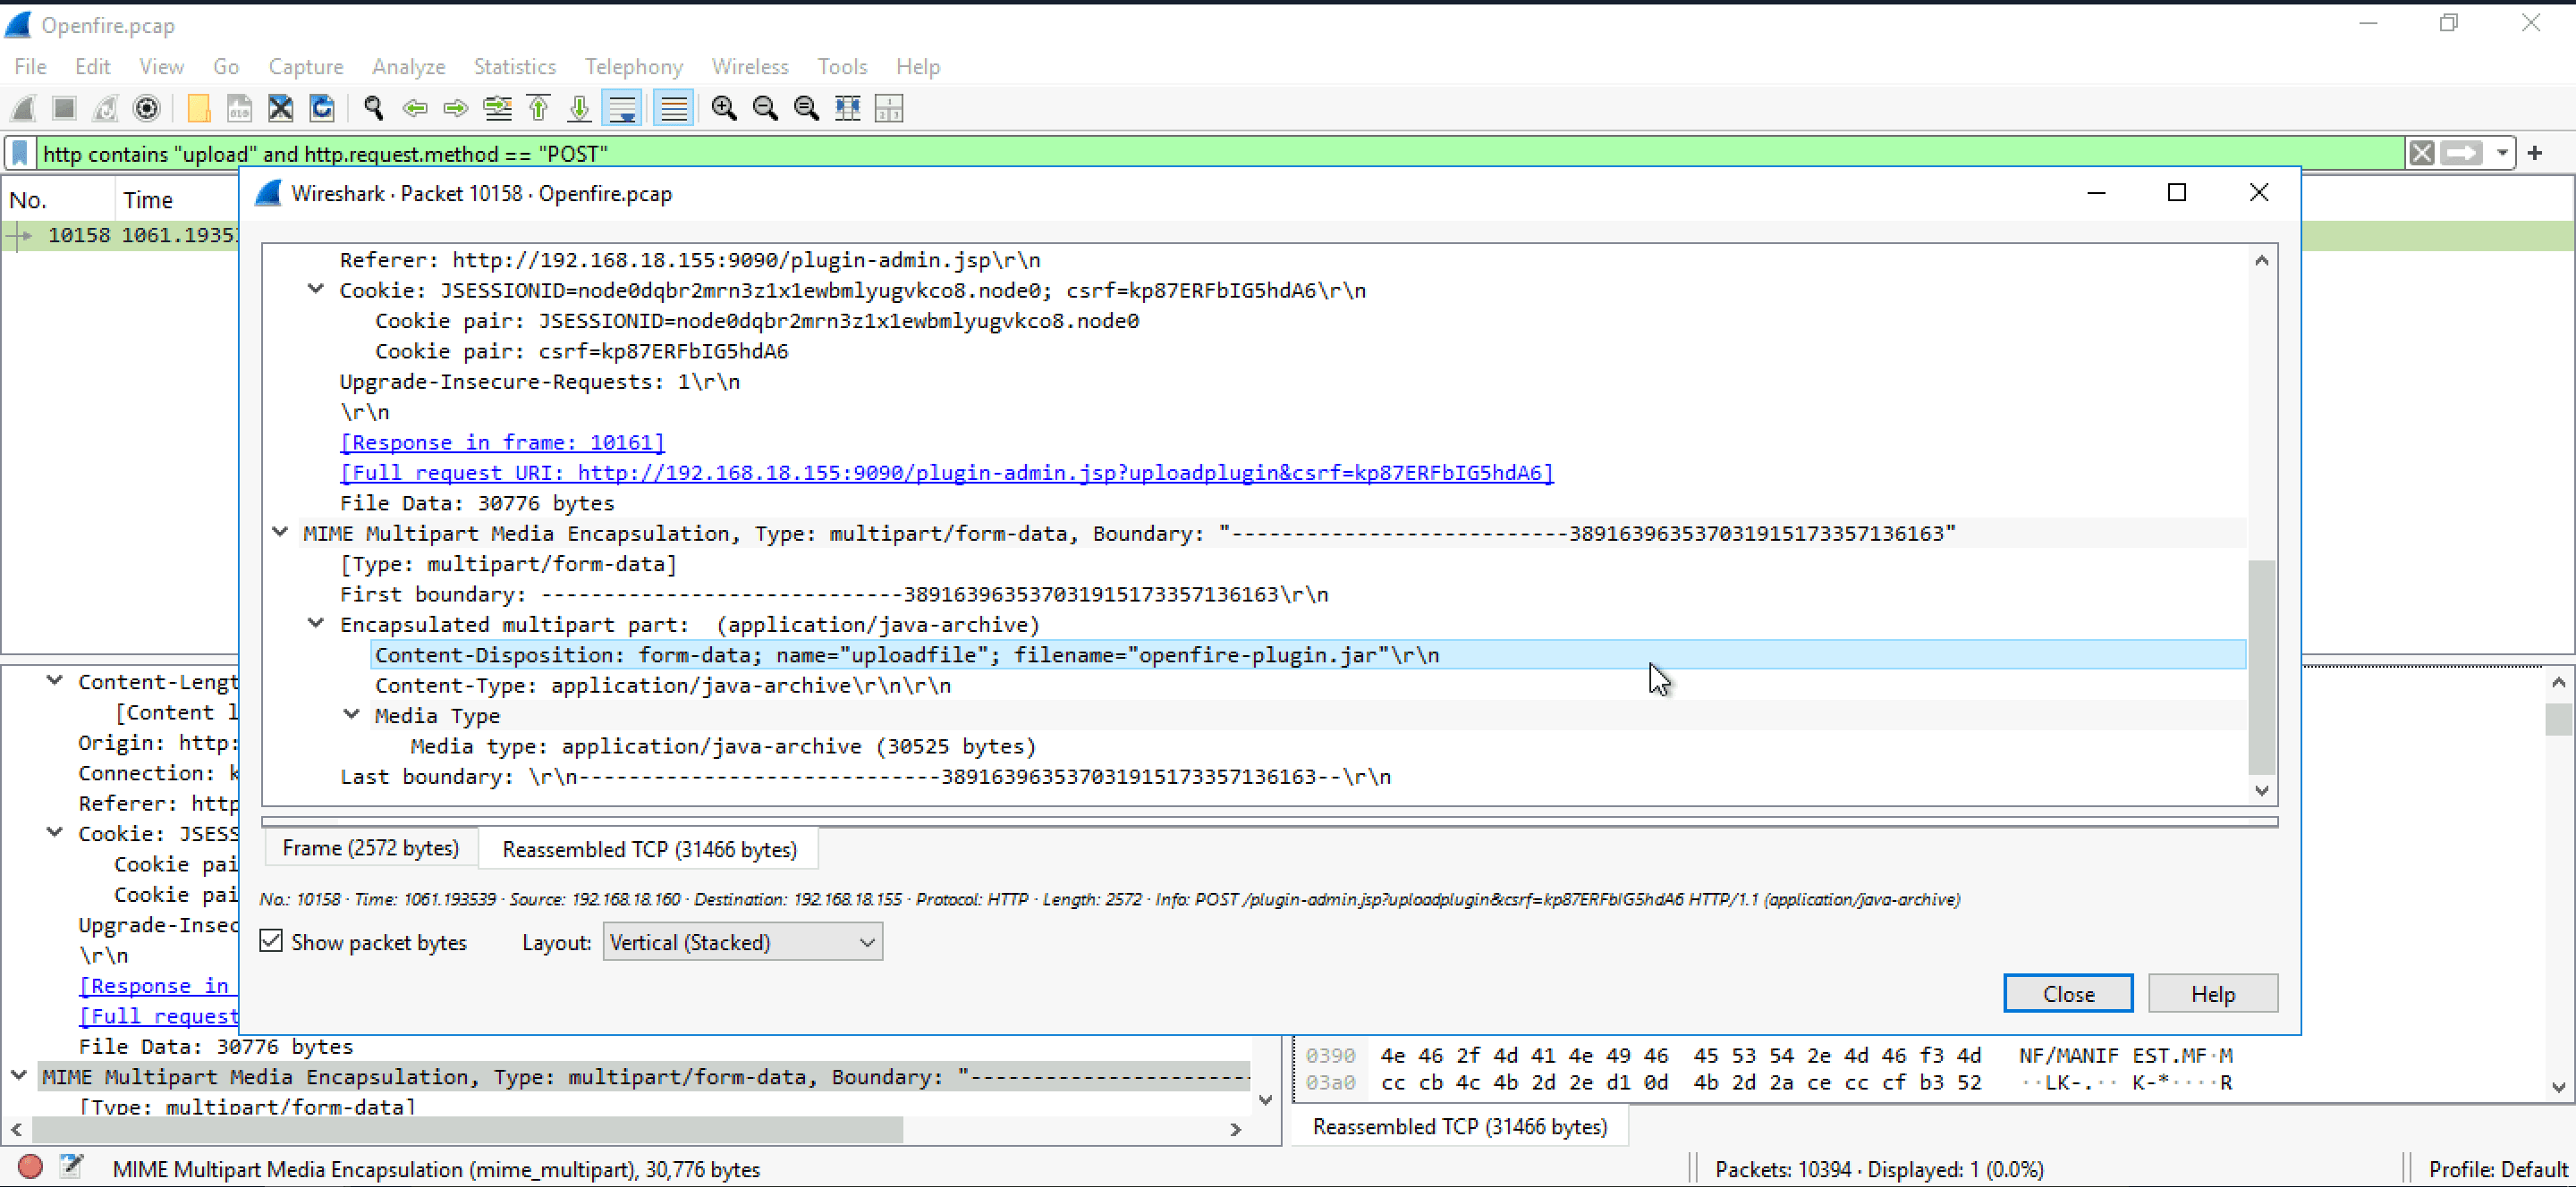
Task: Collapse the Encapsulated multipart part node
Action: point(316,622)
